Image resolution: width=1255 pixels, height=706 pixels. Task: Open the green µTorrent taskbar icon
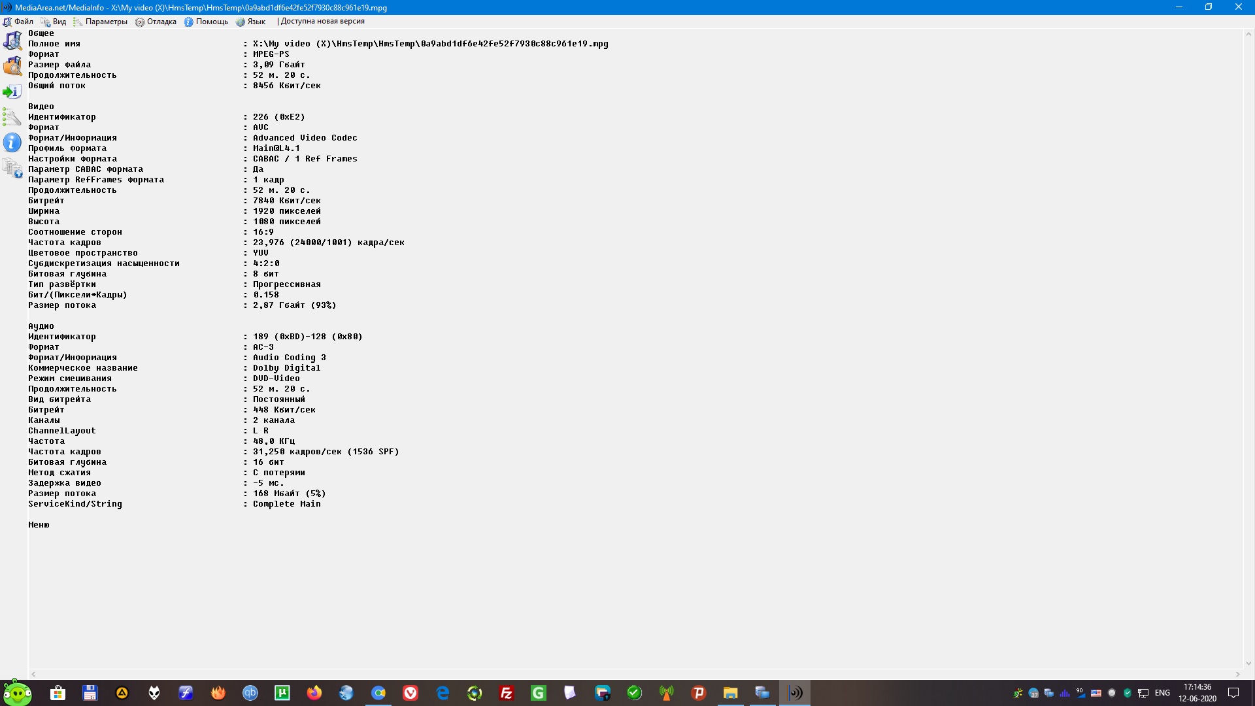coord(282,693)
